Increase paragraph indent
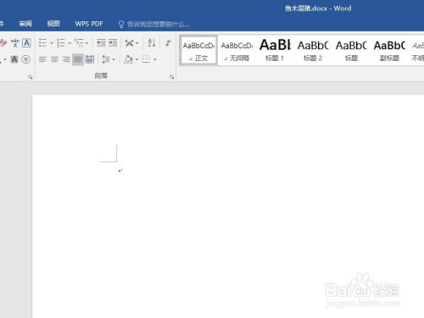Image resolution: width=424 pixels, height=318 pixels. [x=113, y=43]
